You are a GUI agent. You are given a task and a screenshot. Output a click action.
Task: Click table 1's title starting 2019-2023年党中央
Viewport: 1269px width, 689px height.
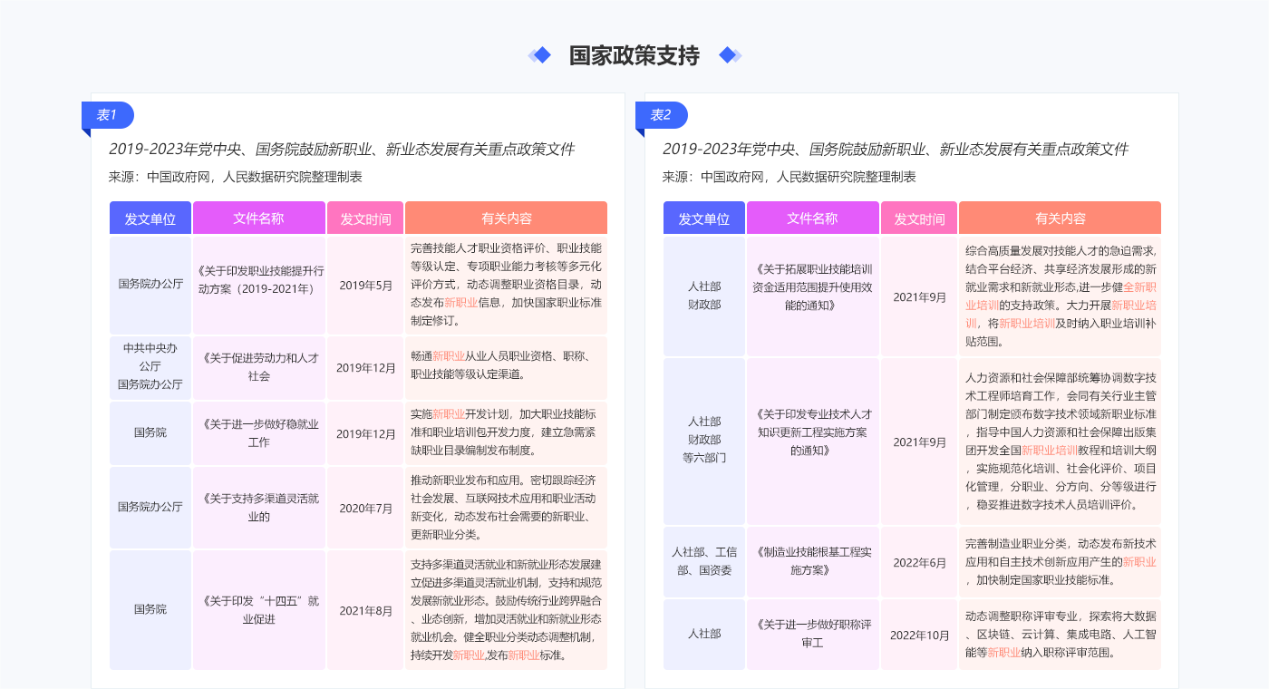(x=342, y=150)
